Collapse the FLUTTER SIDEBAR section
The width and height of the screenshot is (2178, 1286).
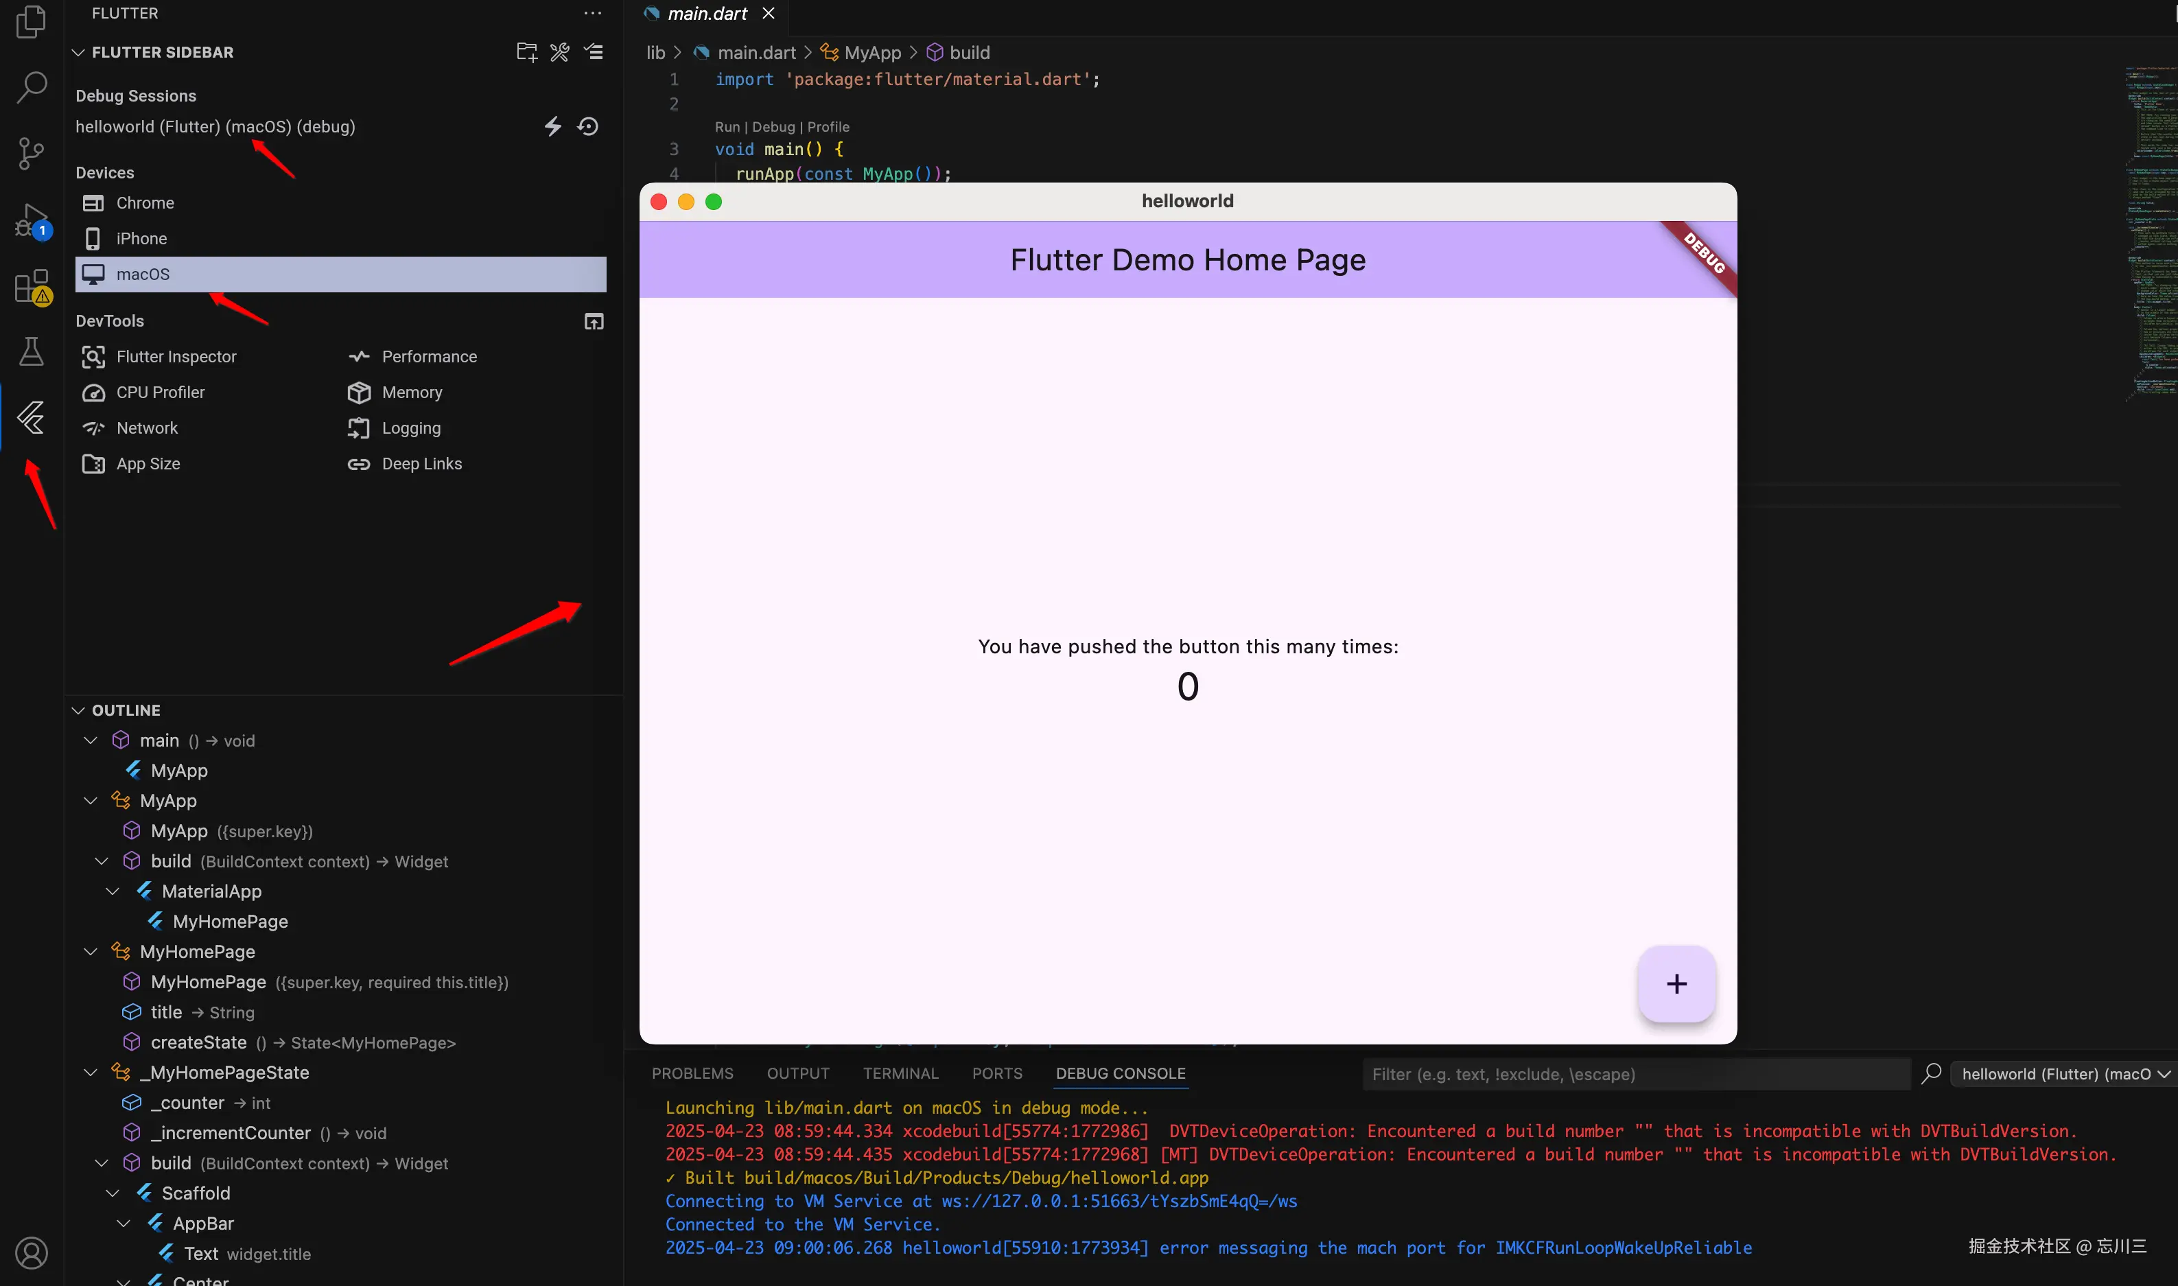coord(78,52)
